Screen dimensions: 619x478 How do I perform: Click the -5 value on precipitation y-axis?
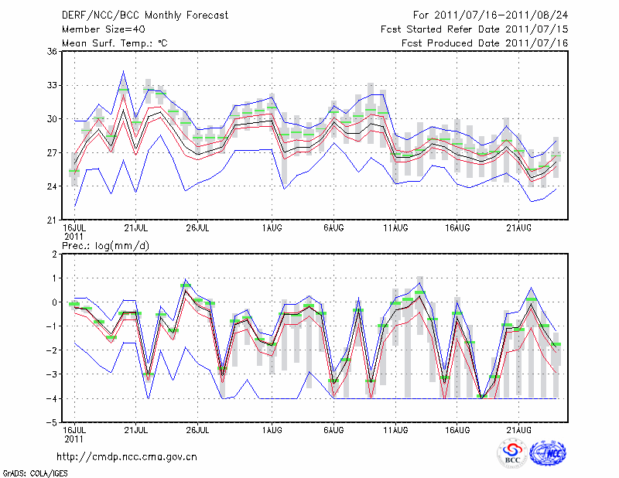[53, 423]
